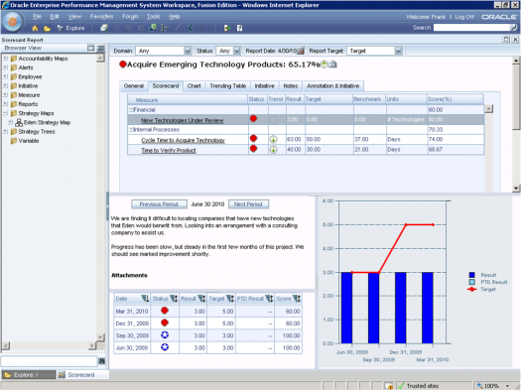
Task: Click the light blue PTD Result legend swatch
Action: pos(471,282)
